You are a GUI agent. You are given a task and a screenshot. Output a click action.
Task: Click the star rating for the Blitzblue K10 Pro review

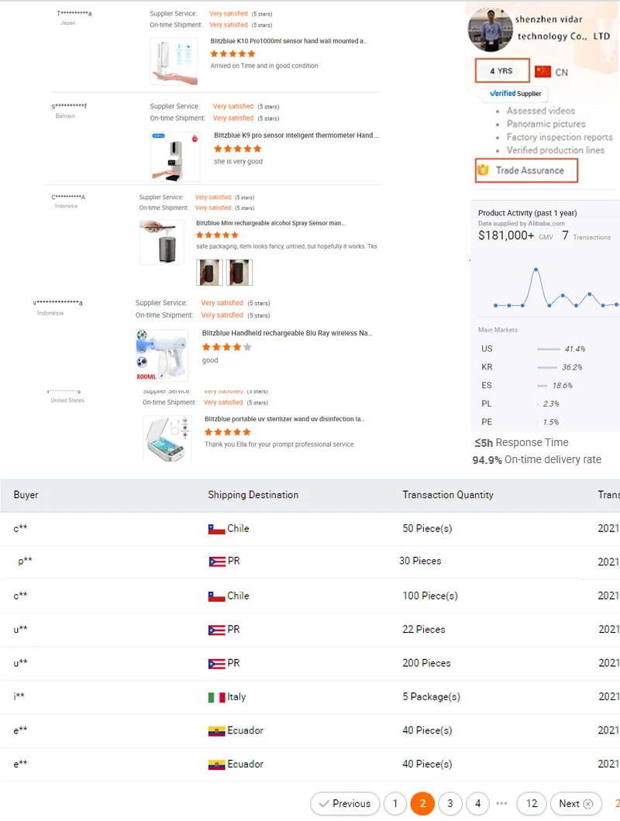pyautogui.click(x=232, y=53)
